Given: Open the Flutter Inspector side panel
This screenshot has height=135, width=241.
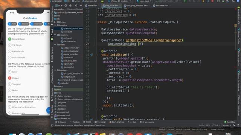Looking at the screenshot, I should tap(239, 57).
